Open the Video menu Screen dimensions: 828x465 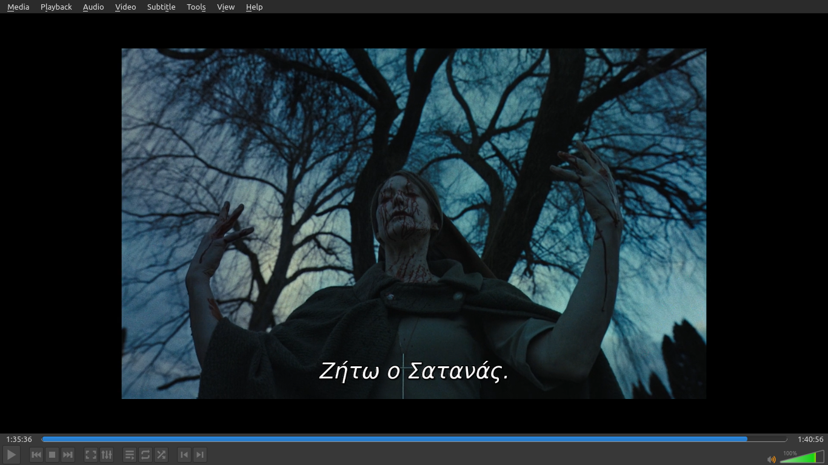coord(125,7)
